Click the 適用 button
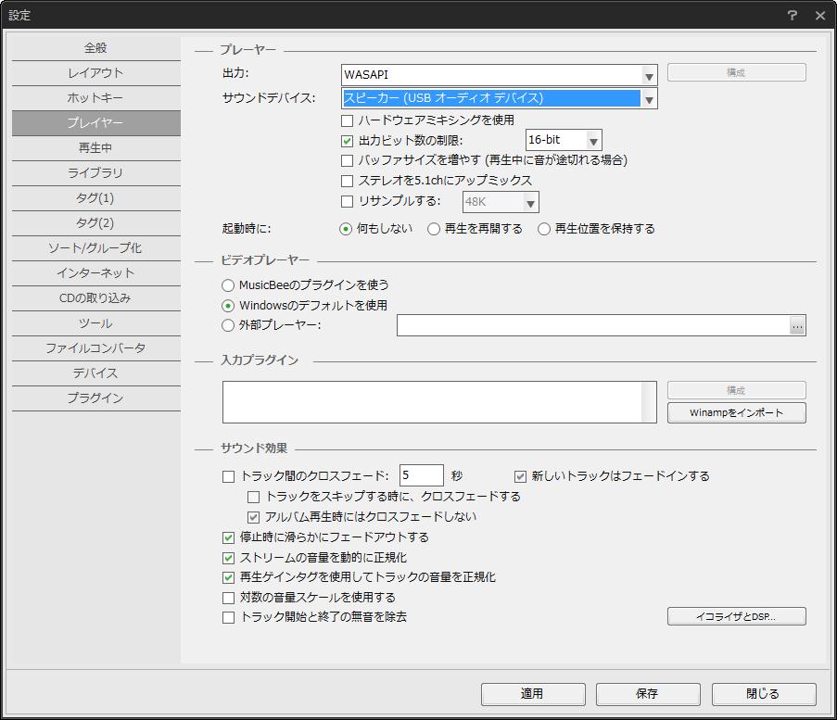 (x=533, y=694)
